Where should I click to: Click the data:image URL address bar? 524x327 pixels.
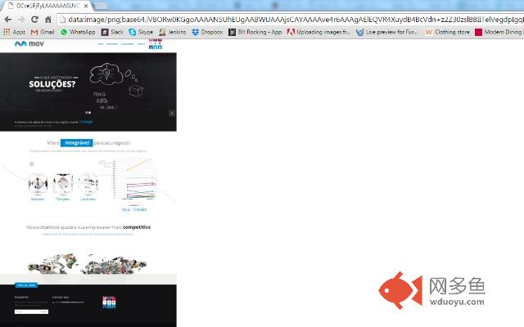click(290, 20)
